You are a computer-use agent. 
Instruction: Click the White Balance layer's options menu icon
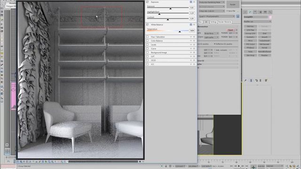pyautogui.click(x=194, y=24)
